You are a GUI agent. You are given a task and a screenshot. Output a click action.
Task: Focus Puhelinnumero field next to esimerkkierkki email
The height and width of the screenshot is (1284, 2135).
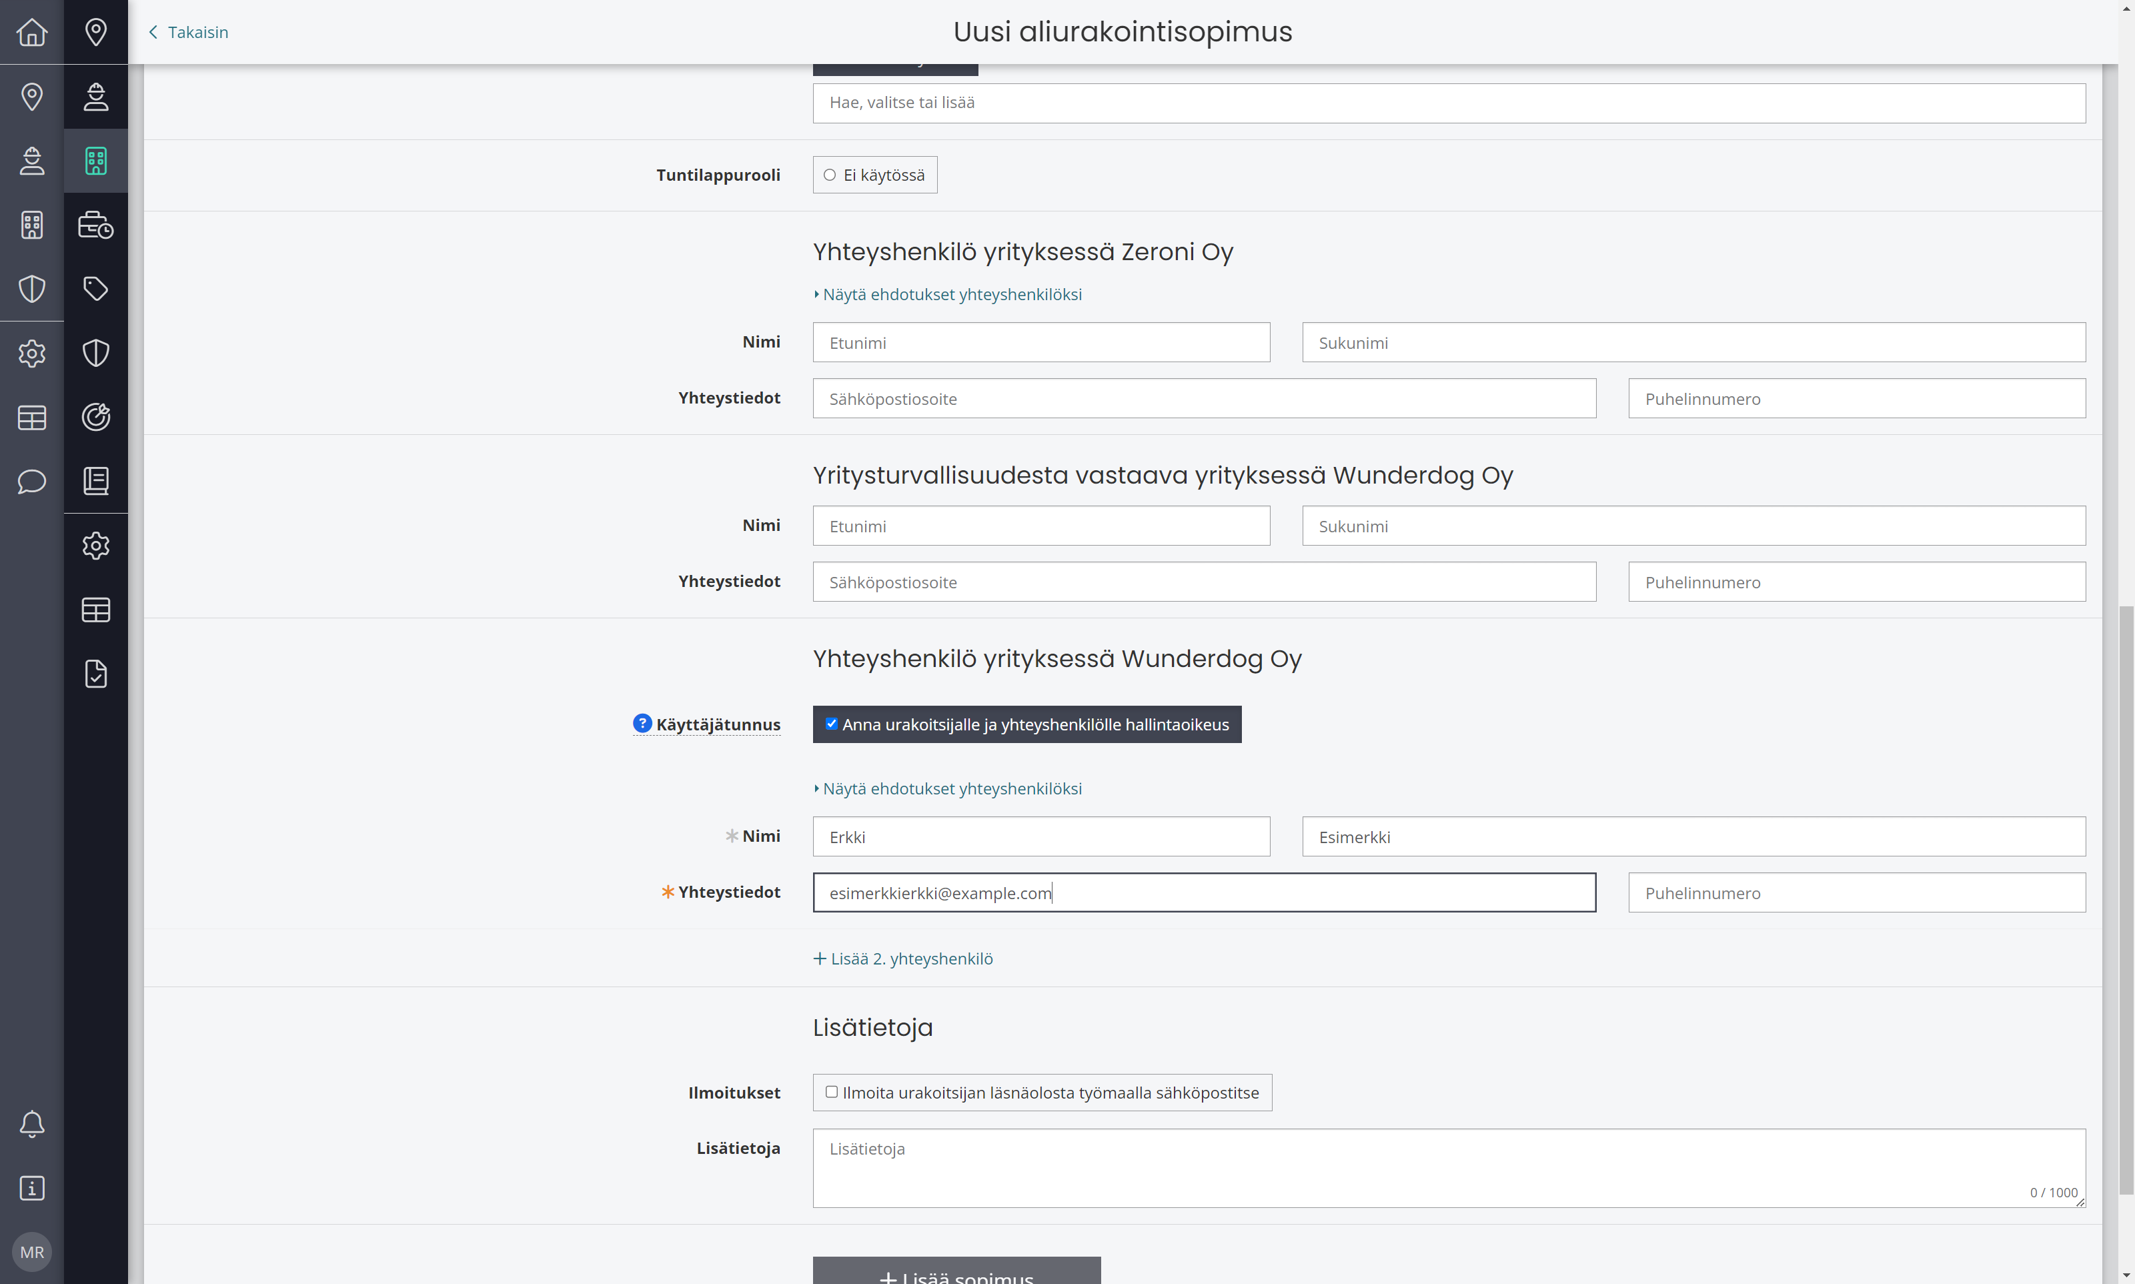coord(1856,892)
